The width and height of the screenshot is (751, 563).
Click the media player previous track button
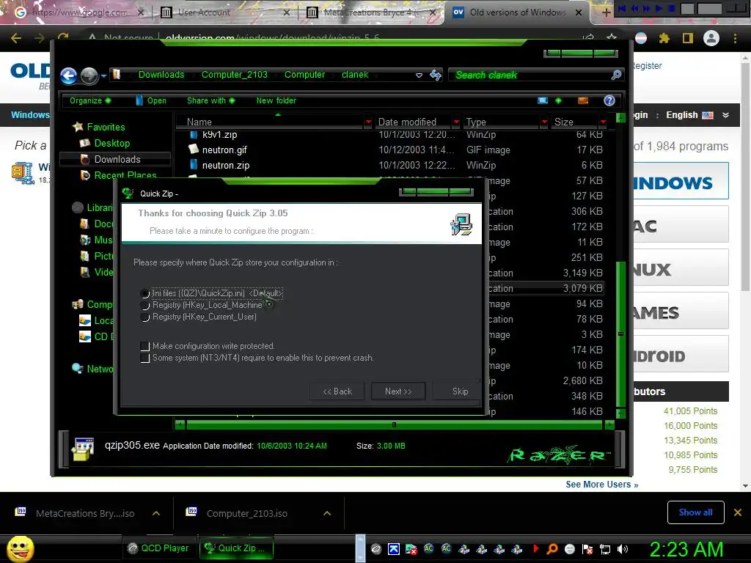click(622, 8)
